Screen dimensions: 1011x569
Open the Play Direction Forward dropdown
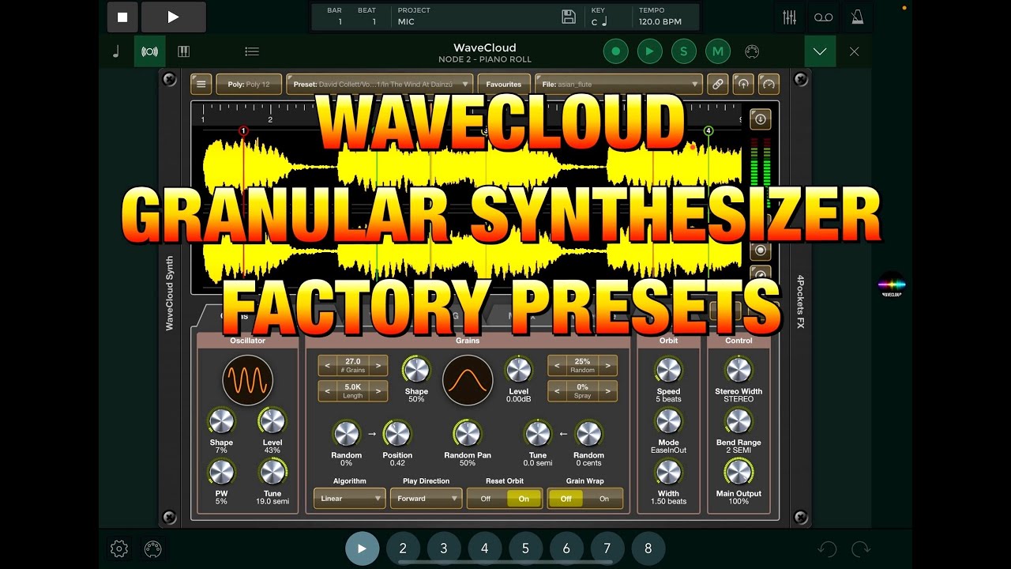tap(426, 499)
